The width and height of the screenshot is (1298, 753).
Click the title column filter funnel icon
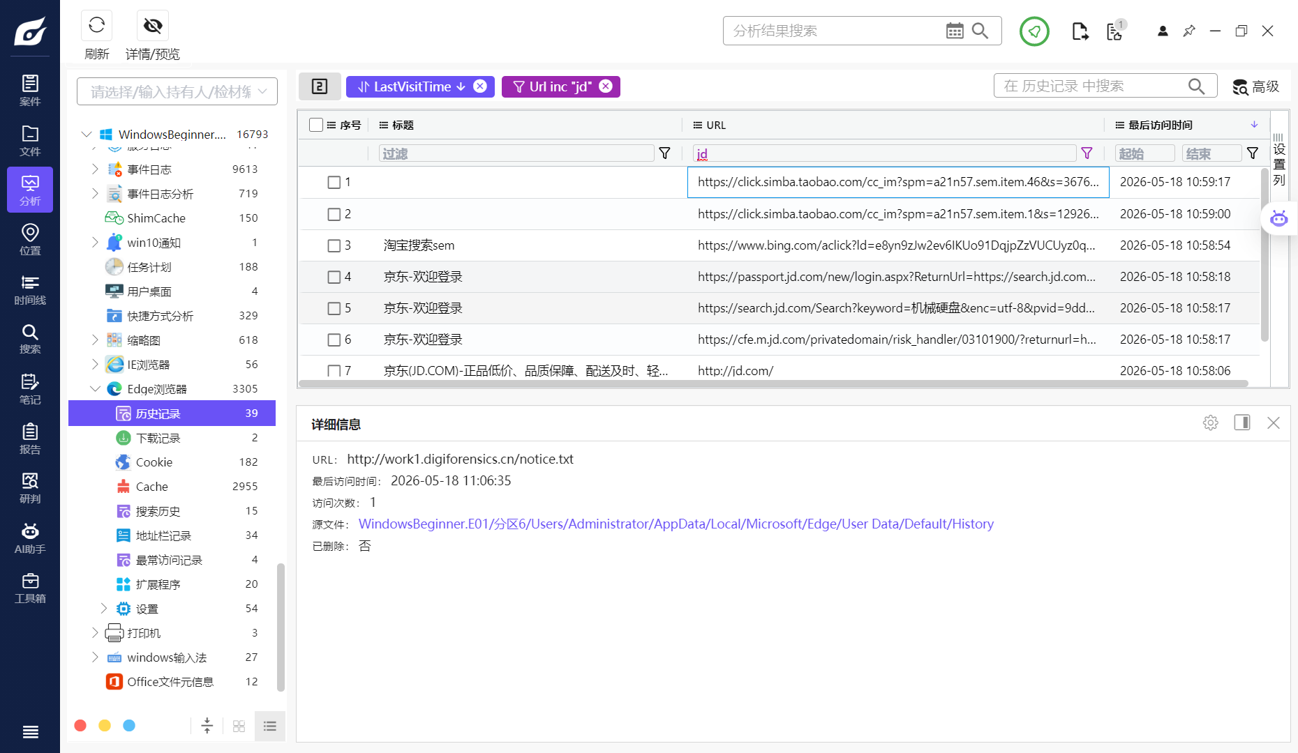[664, 153]
